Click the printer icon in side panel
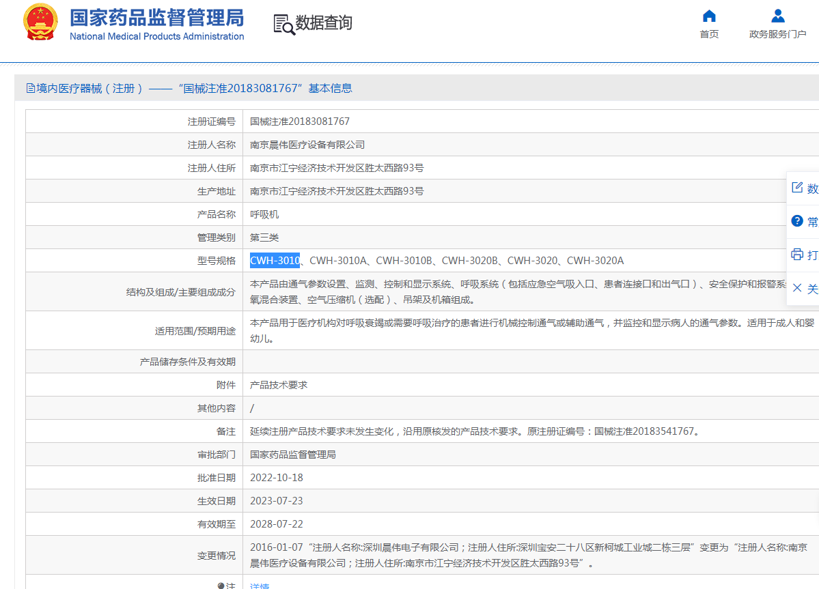The height and width of the screenshot is (589, 819). tap(797, 255)
